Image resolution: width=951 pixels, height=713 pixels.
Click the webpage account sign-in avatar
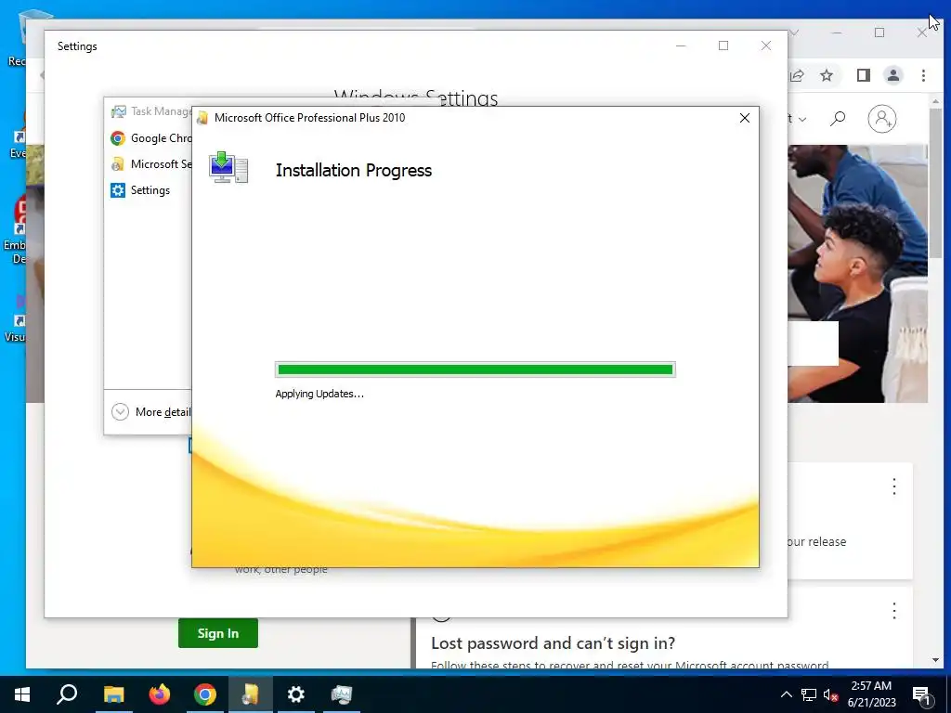pyautogui.click(x=882, y=119)
